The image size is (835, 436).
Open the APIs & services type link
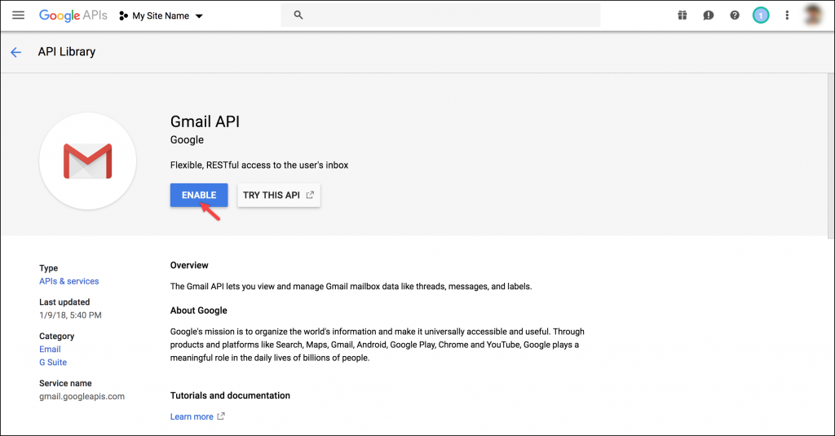68,281
